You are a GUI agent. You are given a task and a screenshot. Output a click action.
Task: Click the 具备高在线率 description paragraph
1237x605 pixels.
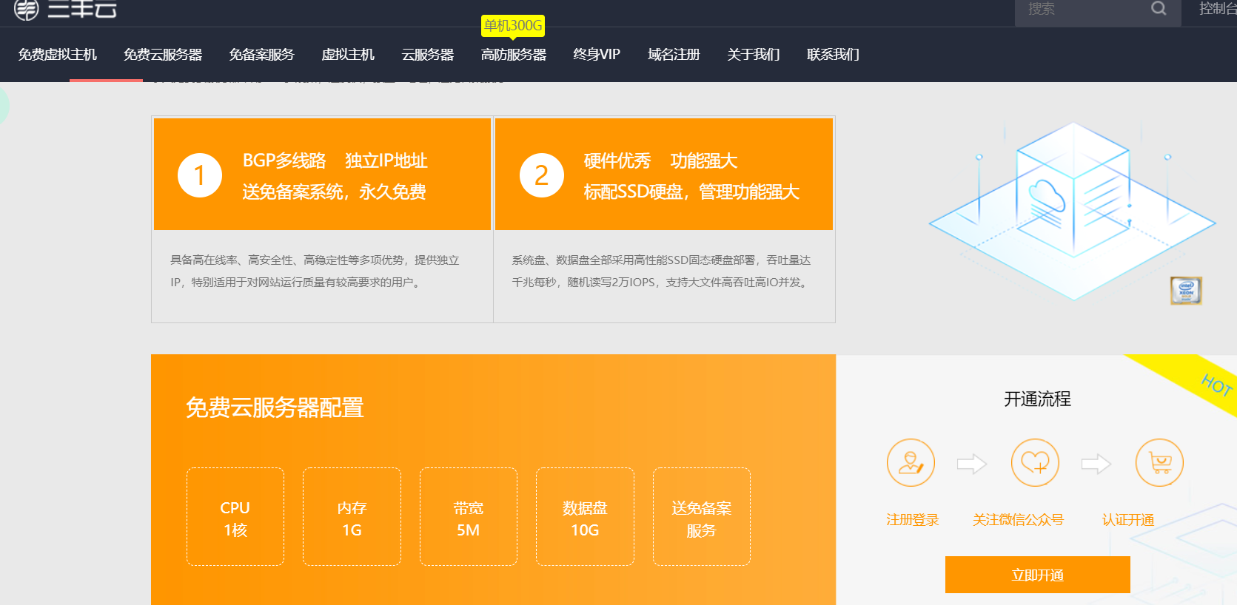pos(315,271)
